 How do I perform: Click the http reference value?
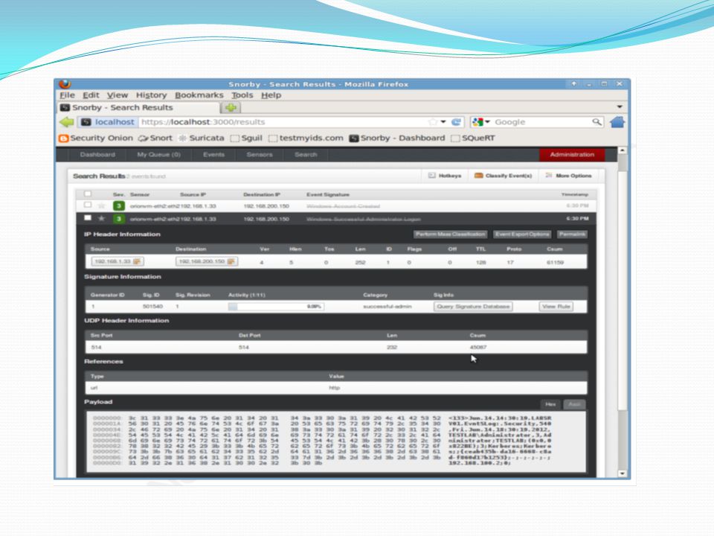tap(334, 388)
